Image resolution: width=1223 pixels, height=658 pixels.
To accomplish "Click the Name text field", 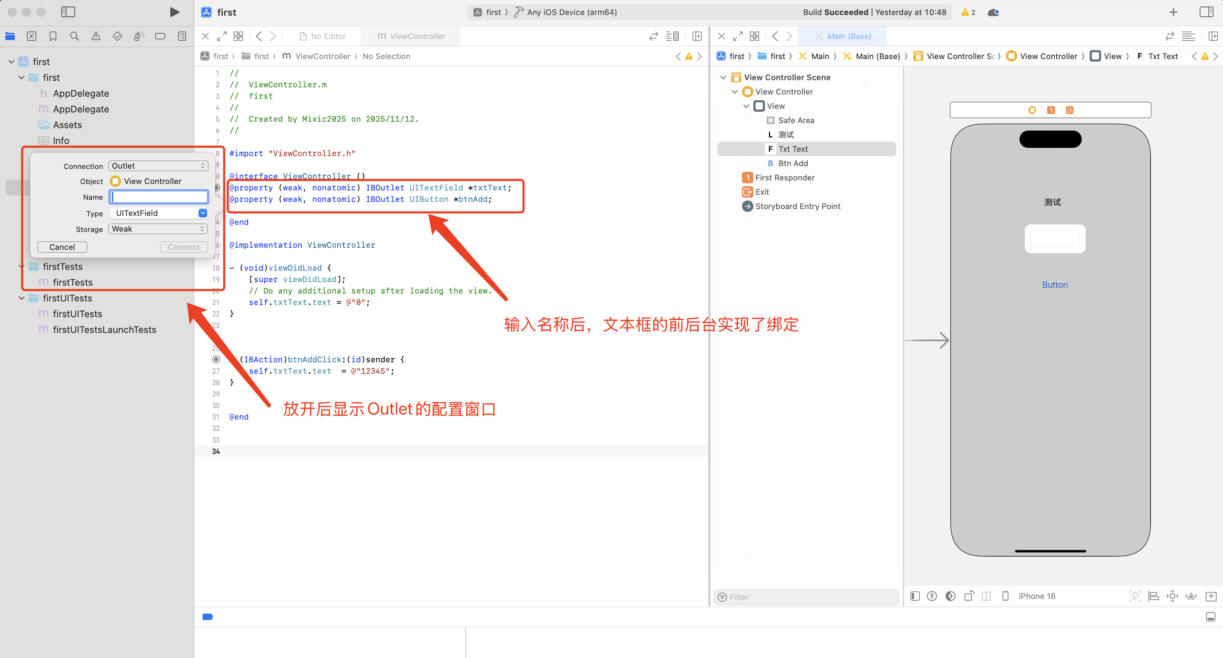I will (x=158, y=197).
